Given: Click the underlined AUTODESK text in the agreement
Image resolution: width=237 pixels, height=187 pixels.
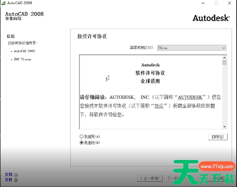Looking at the screenshot, I should point(190,97).
